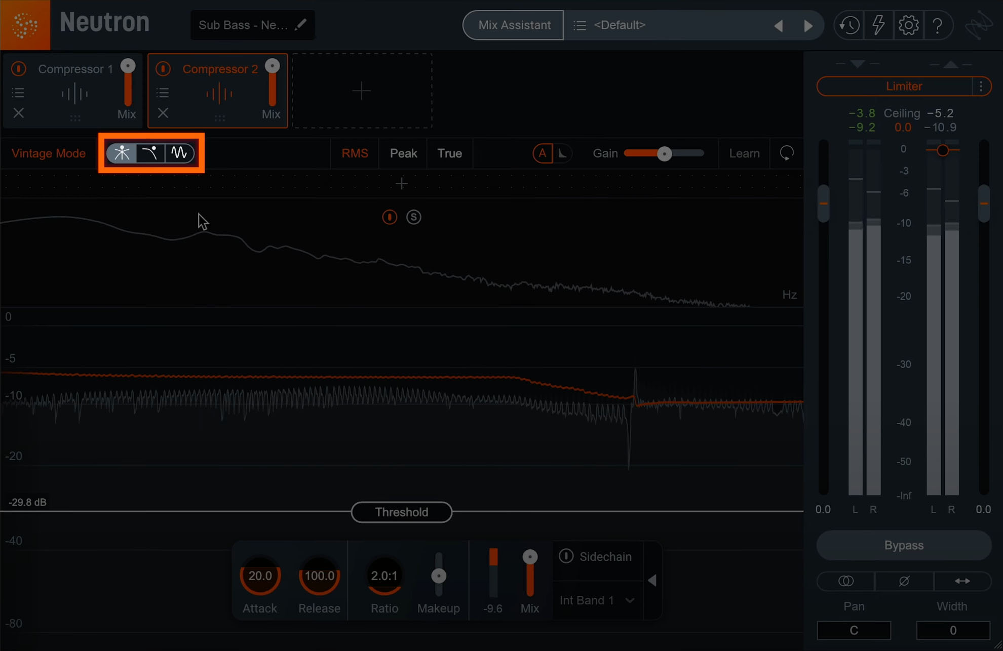Go to next preset arrow
This screenshot has width=1003, height=651.
[808, 25]
